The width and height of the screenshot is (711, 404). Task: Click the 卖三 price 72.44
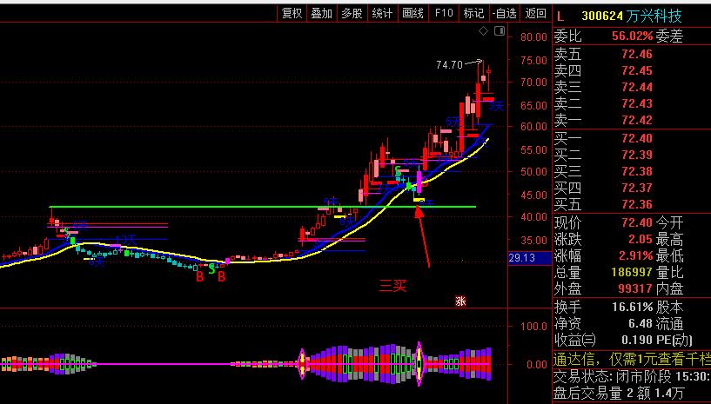(637, 88)
